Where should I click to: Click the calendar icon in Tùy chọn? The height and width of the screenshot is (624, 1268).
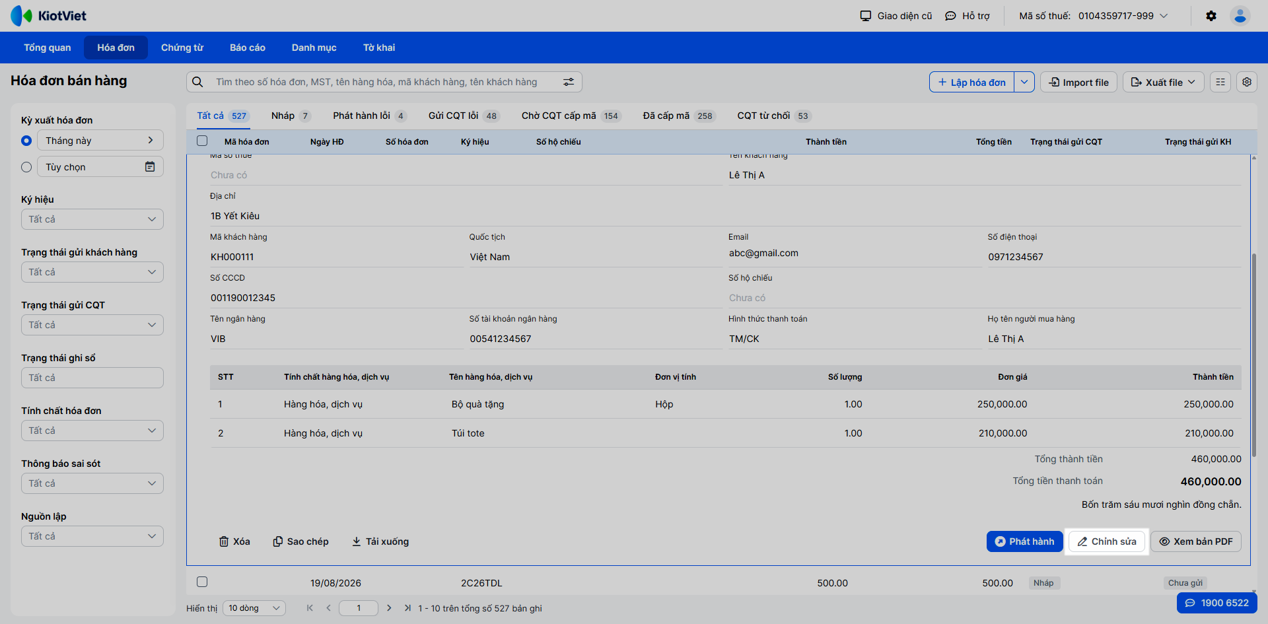[x=150, y=166]
